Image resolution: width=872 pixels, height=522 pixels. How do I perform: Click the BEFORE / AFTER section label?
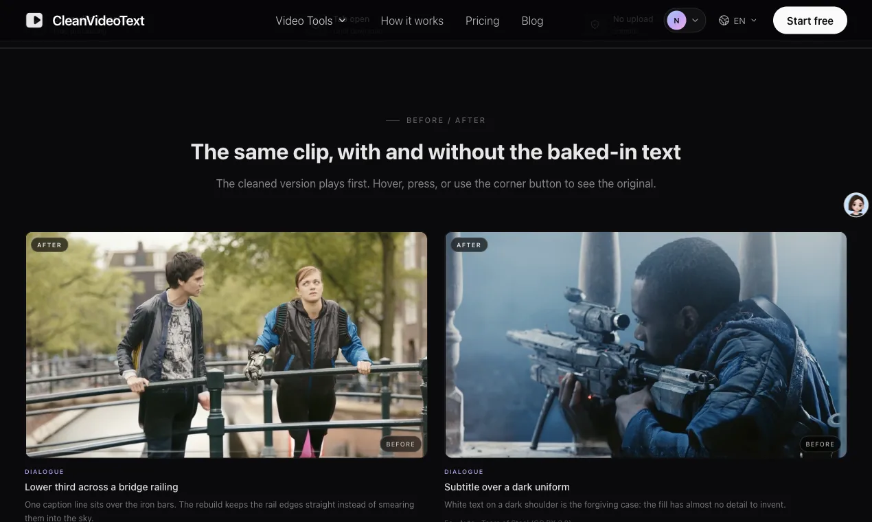point(446,120)
